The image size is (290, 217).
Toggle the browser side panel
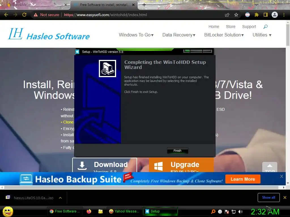point(266,15)
